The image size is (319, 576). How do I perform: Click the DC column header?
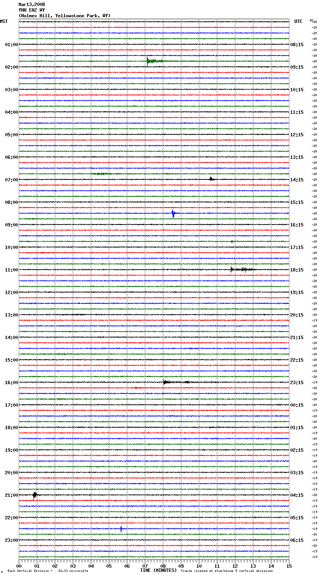click(x=311, y=20)
